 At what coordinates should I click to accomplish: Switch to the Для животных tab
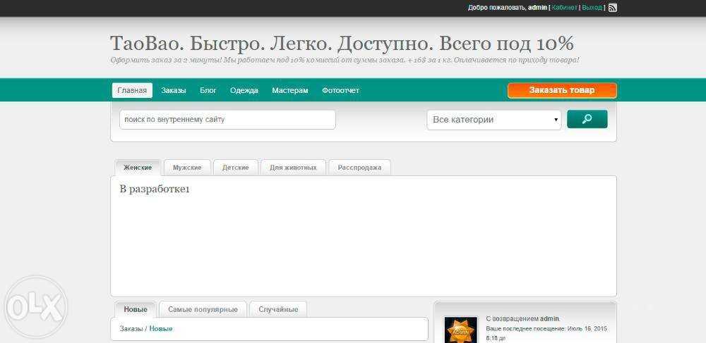click(293, 168)
